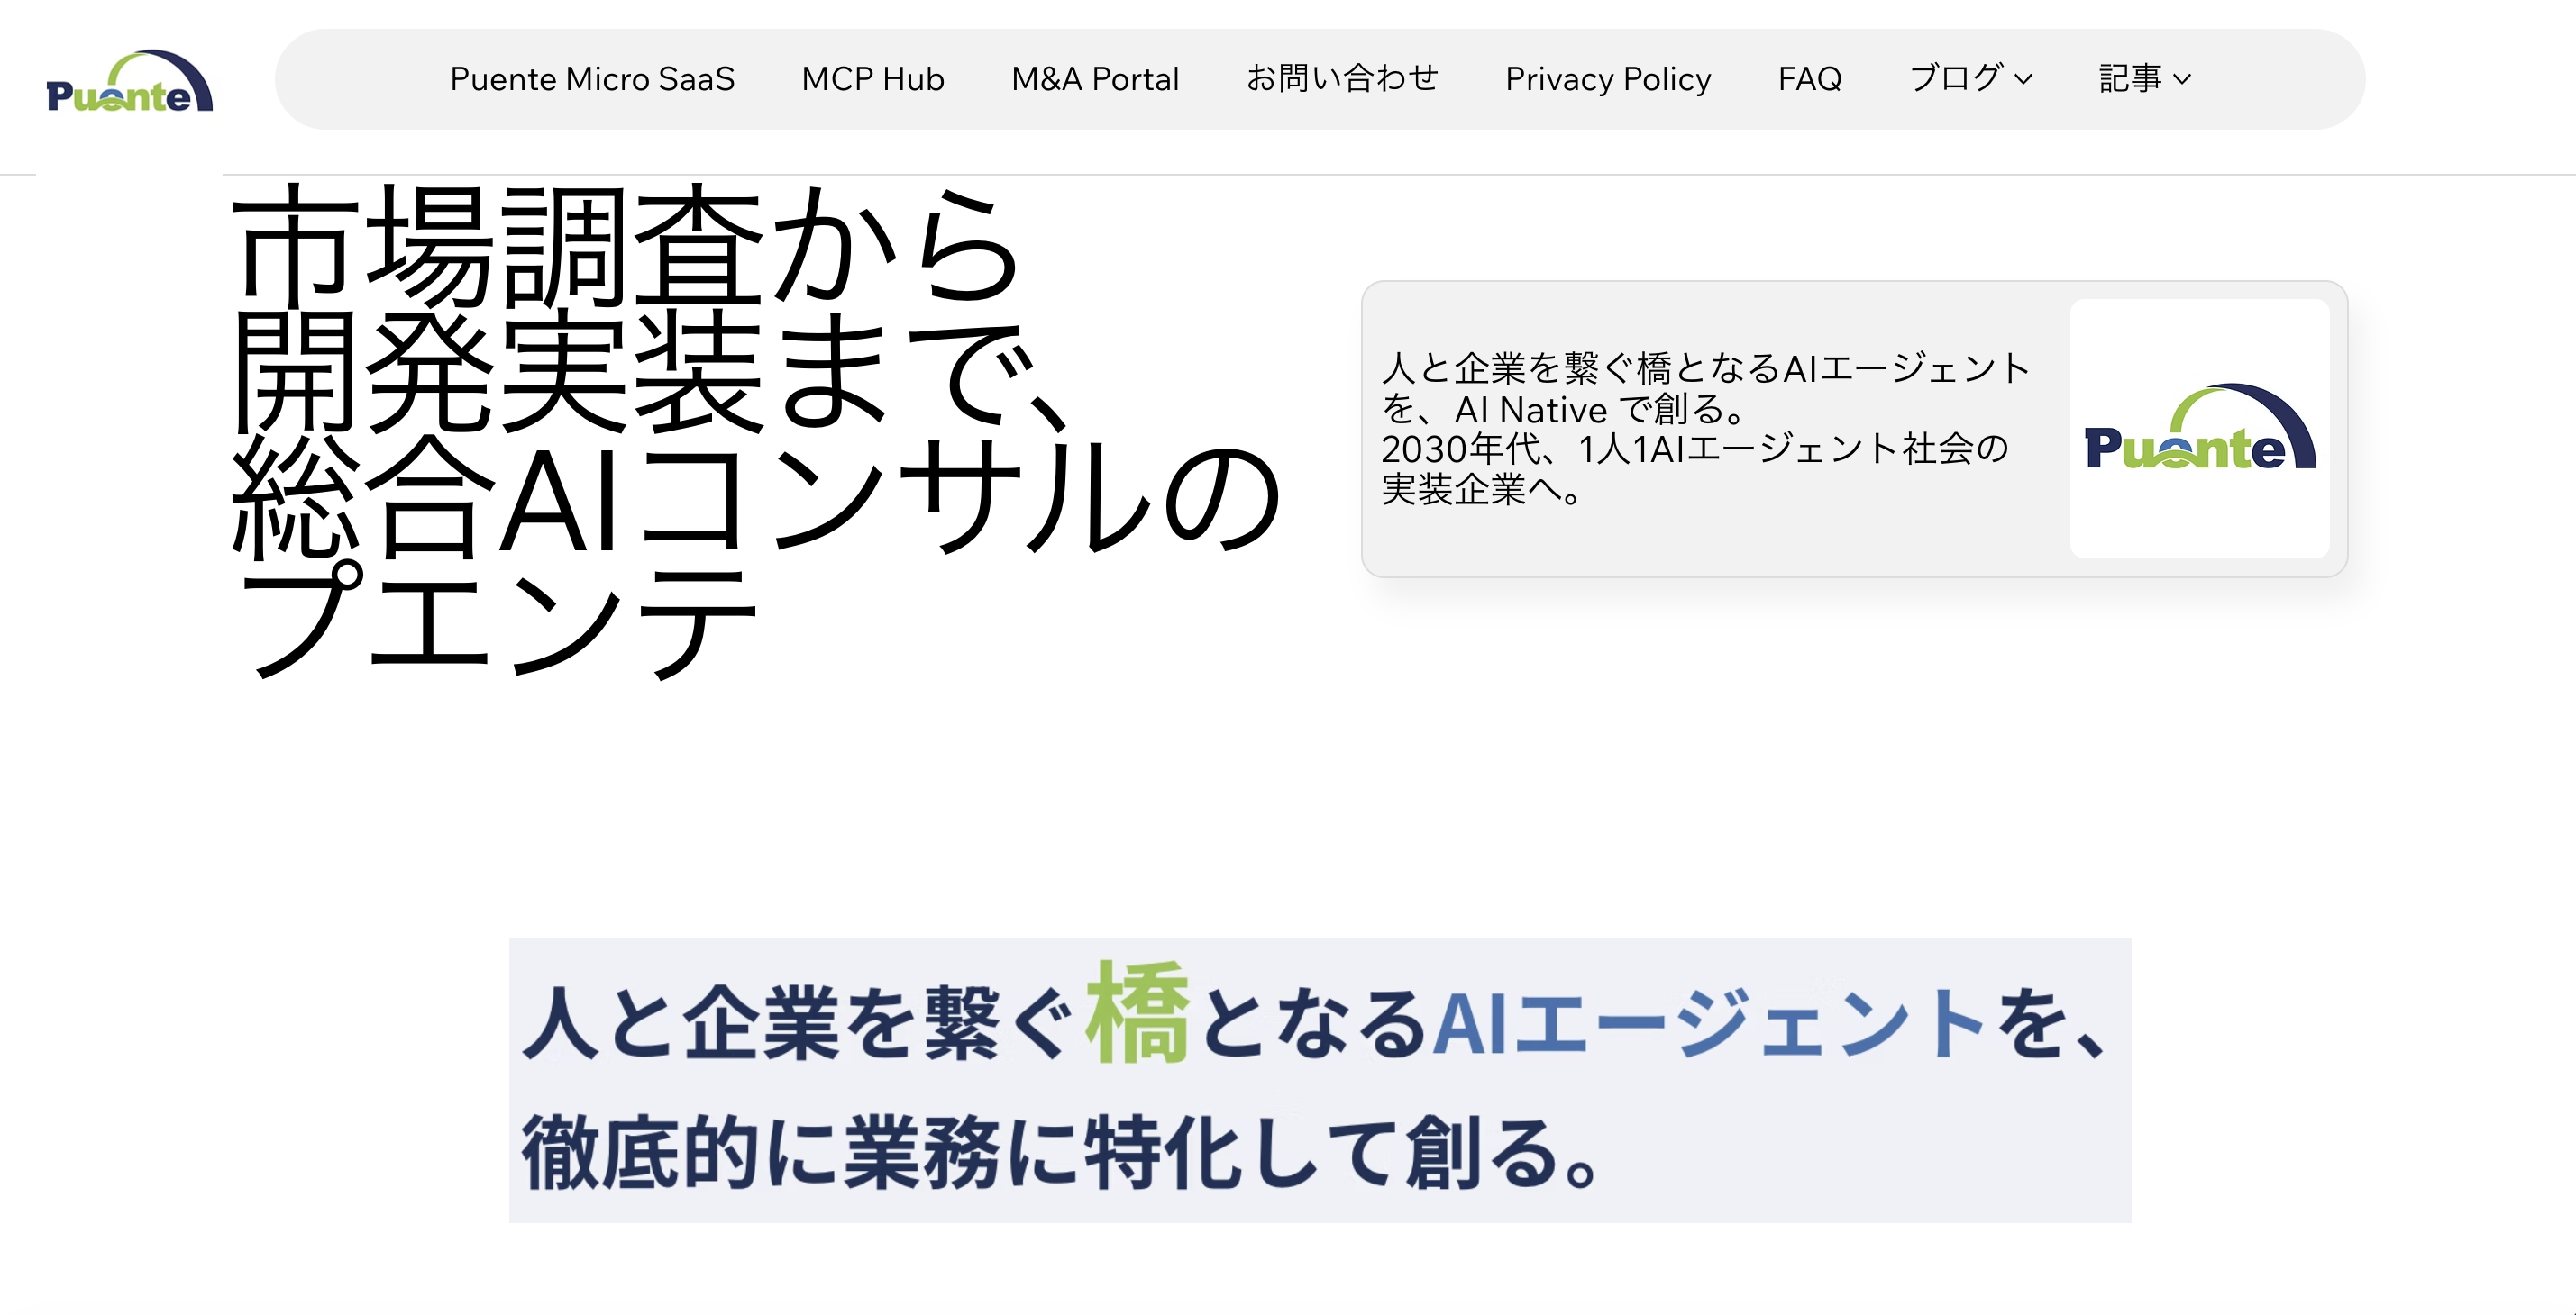Open the Privacy Policy page
The image size is (2576, 1315).
tap(1608, 79)
